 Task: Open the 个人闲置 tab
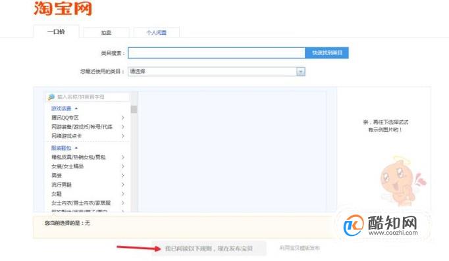click(x=156, y=33)
